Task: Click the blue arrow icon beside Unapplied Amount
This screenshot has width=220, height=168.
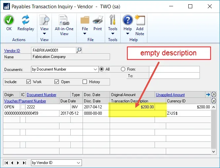Action: click(x=208, y=95)
